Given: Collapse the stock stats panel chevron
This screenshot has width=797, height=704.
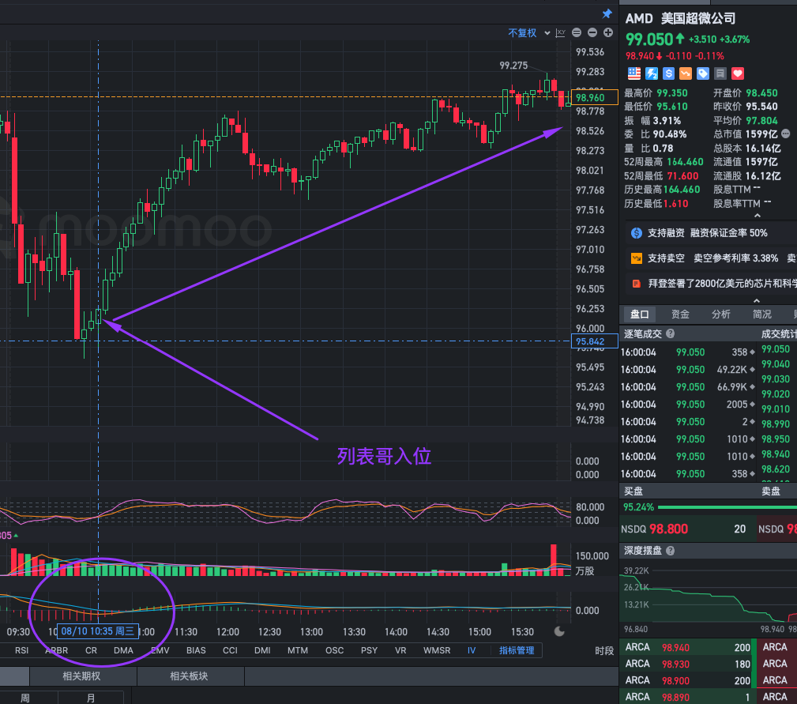Looking at the screenshot, I should pyautogui.click(x=757, y=216).
